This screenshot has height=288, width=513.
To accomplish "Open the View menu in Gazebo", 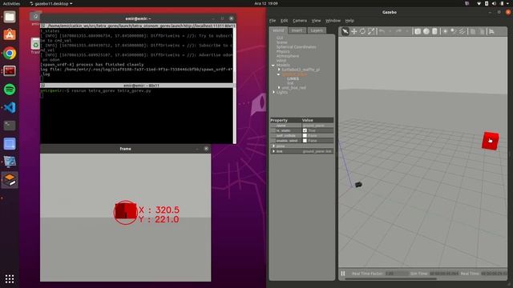I will tap(316, 21).
